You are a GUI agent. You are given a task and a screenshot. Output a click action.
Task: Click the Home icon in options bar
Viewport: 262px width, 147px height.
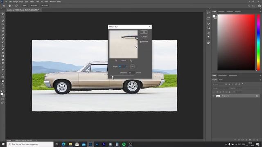[x=4, y=6]
